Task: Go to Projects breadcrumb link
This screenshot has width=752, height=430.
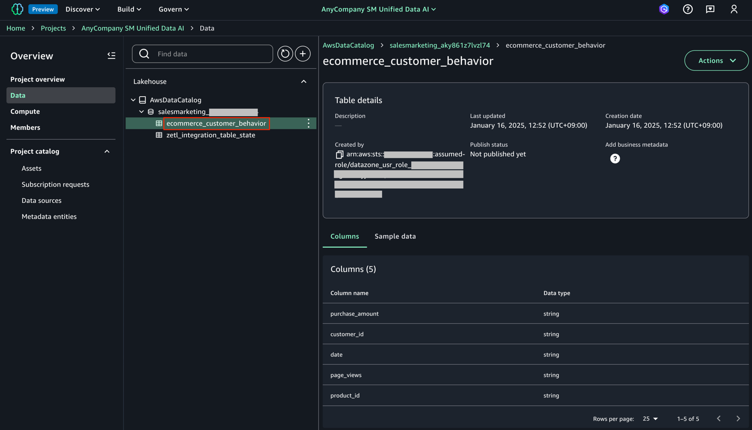Action: tap(53, 28)
